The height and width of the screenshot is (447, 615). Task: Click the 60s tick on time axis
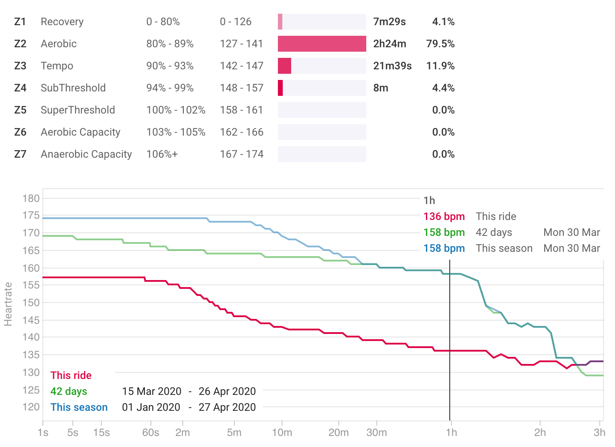pos(151,432)
